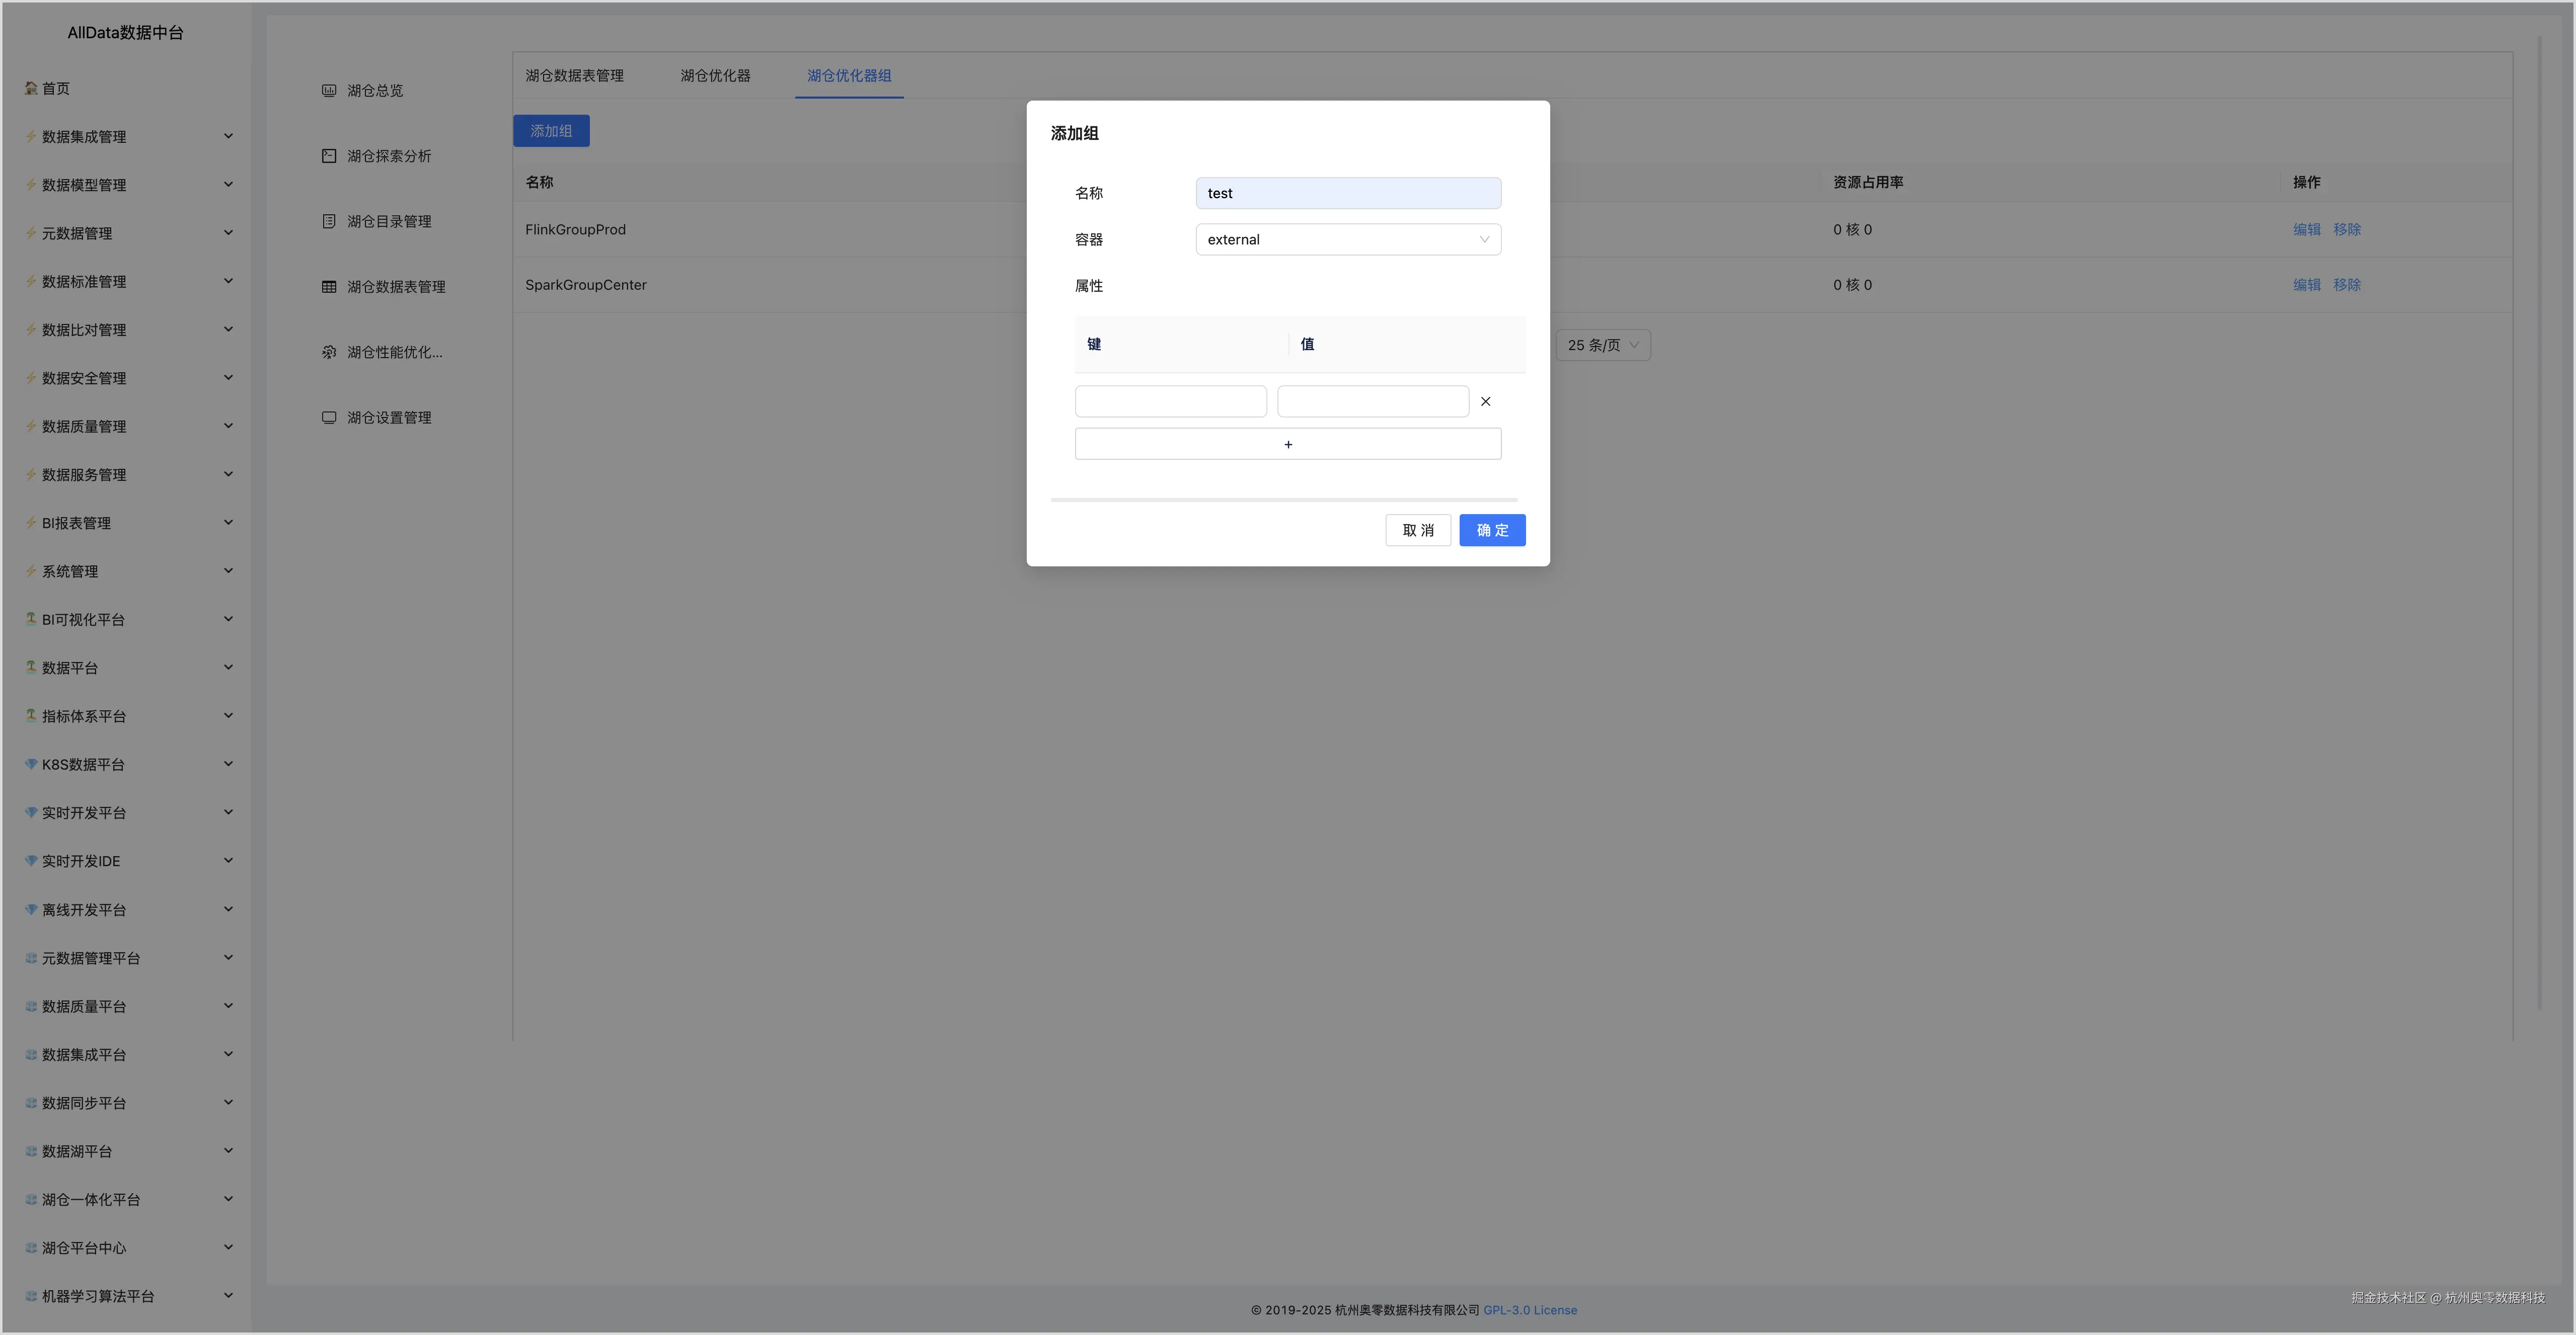This screenshot has width=2576, height=1335.
Task: Click the 湖仓性能优化 optimizer icon
Action: coord(329,352)
